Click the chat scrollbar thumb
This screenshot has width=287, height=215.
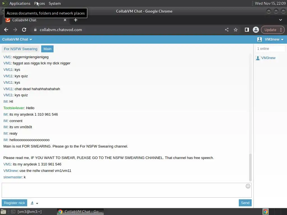pyautogui.click(x=250, y=167)
